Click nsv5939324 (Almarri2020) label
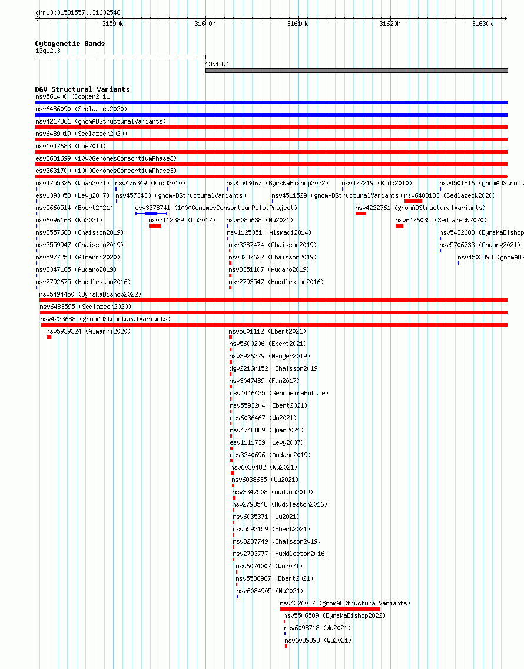This screenshot has height=669, width=524. [x=88, y=331]
